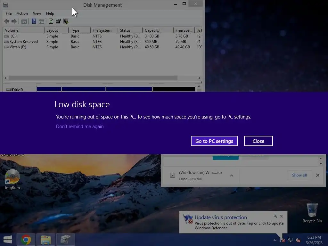Expand the failed download options chevron
328x246 pixels.
[x=232, y=176]
